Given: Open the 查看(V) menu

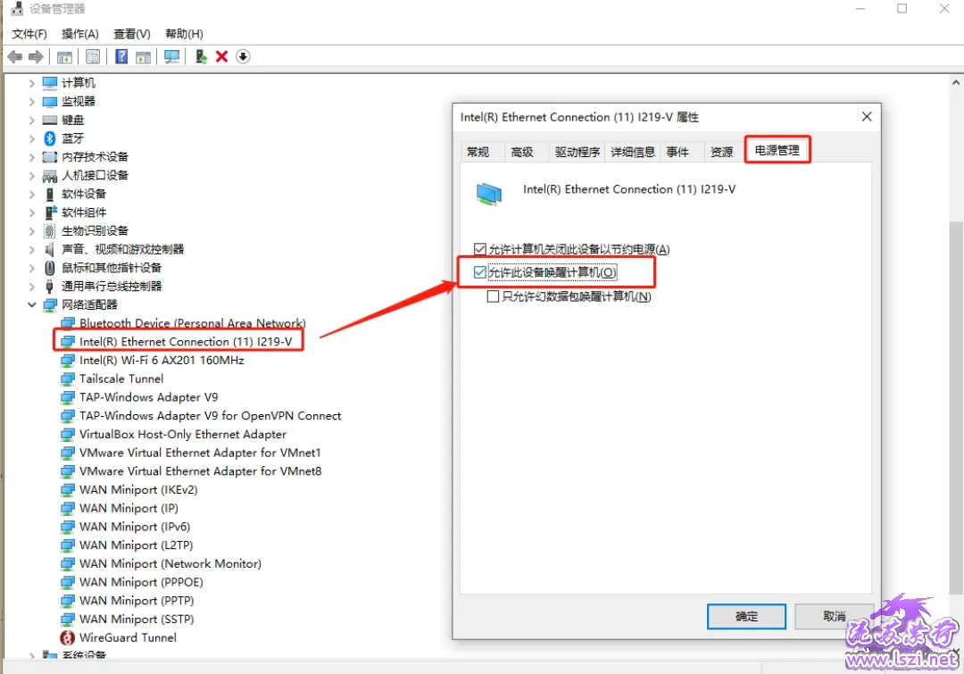Looking at the screenshot, I should tap(131, 34).
